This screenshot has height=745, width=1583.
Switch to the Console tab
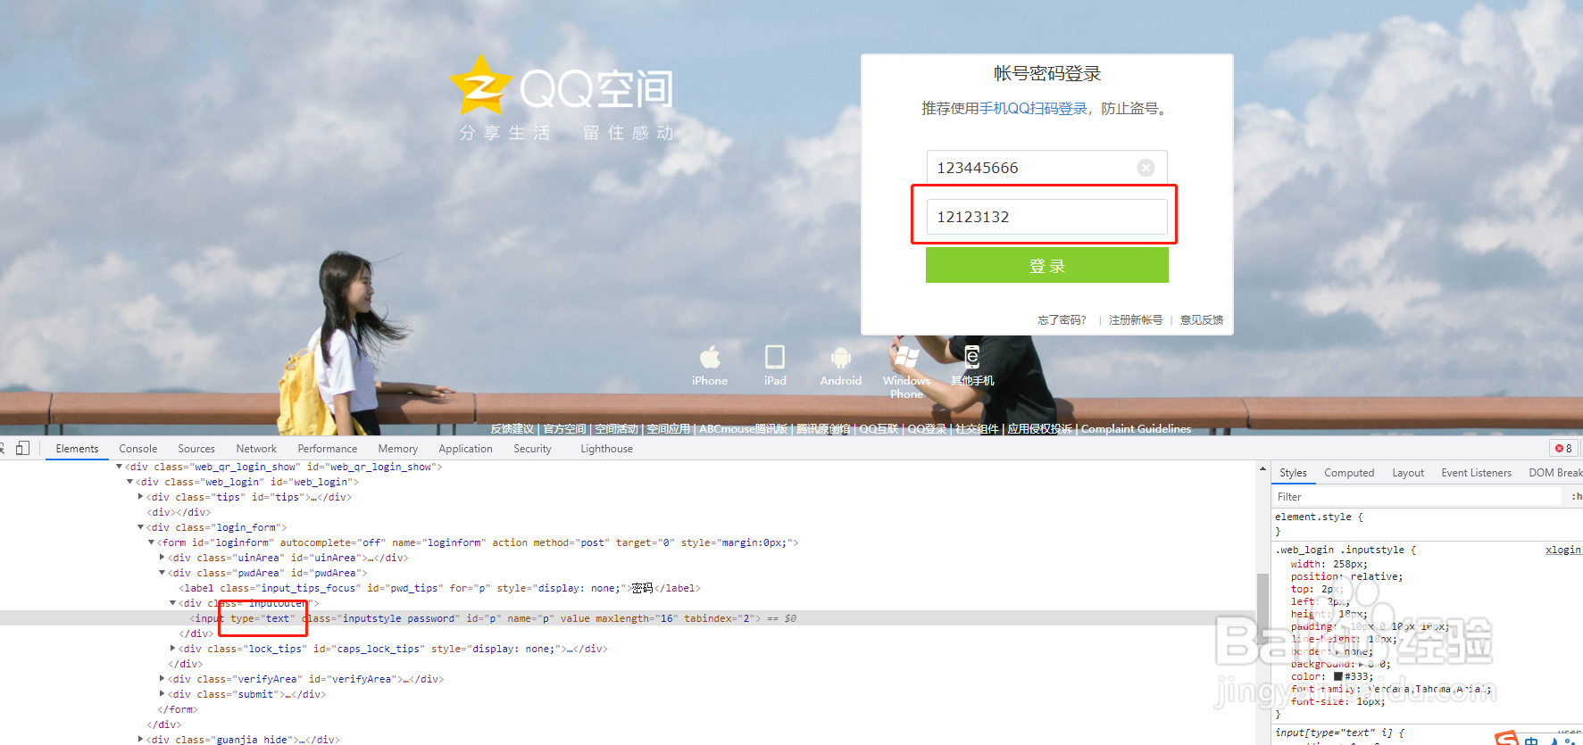point(138,449)
